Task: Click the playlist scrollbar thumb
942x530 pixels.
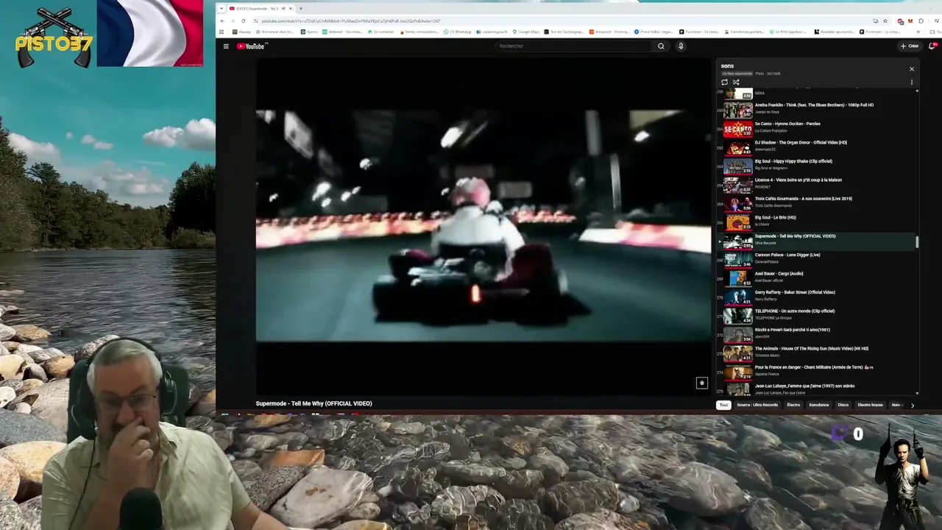Action: 917,241
